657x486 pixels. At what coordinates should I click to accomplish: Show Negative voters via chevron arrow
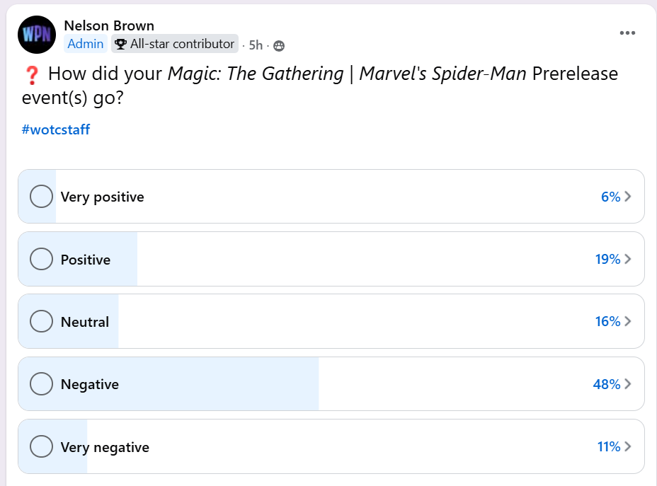pos(628,384)
